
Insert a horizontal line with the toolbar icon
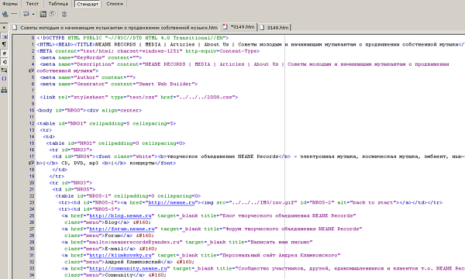(14, 14)
